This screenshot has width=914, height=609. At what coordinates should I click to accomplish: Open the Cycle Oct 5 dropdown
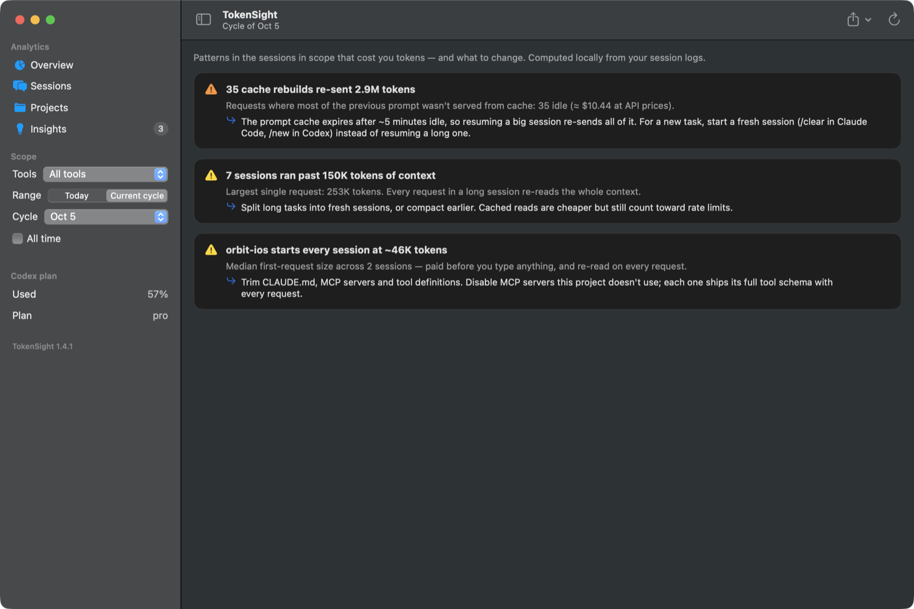click(x=106, y=217)
